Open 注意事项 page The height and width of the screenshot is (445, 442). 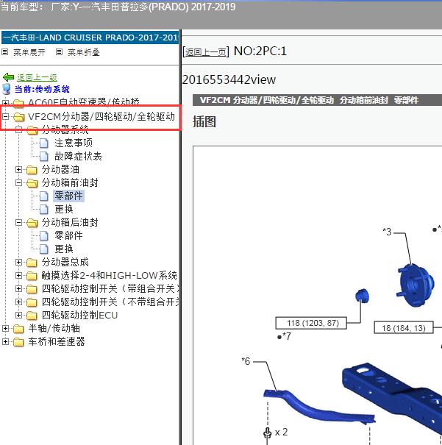[x=74, y=143]
